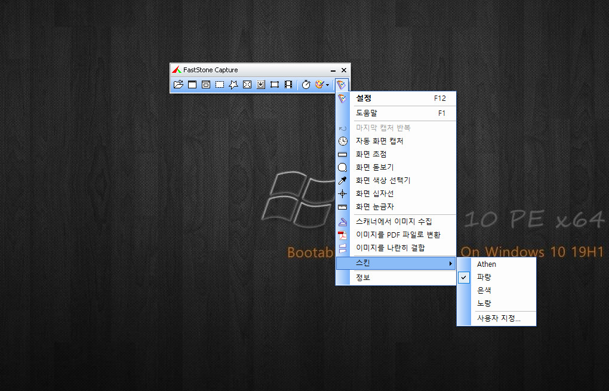Image resolution: width=609 pixels, height=391 pixels.
Task: Close the FastStone Capture panel
Action: pyautogui.click(x=344, y=70)
